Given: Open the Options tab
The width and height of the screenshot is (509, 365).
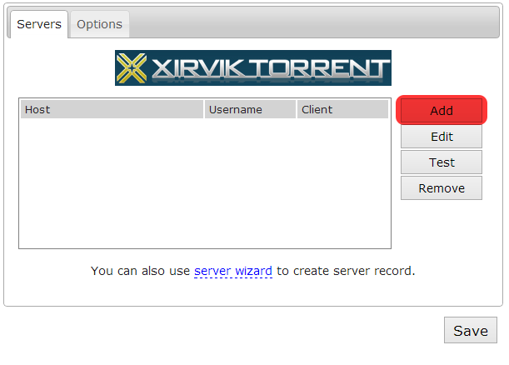Looking at the screenshot, I should pos(99,24).
